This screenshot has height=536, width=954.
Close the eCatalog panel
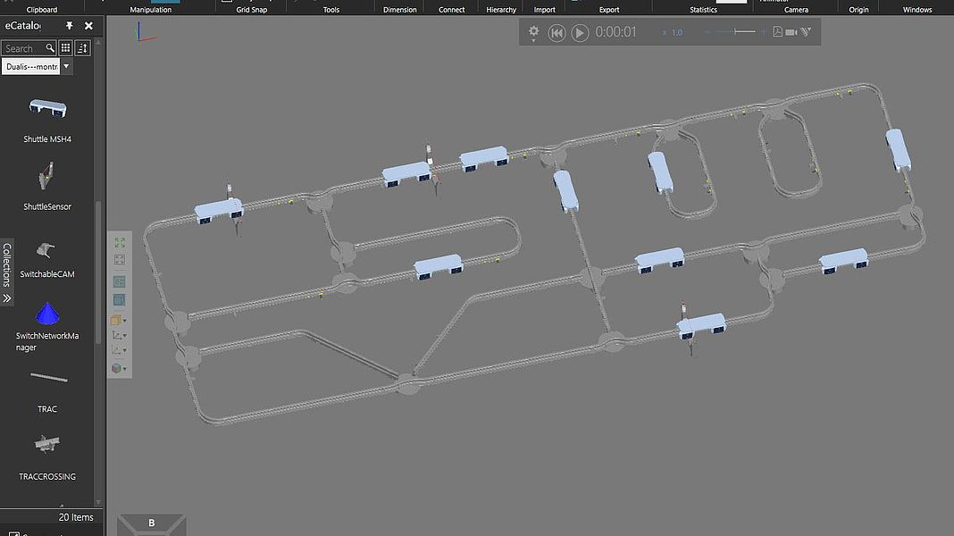[x=88, y=26]
